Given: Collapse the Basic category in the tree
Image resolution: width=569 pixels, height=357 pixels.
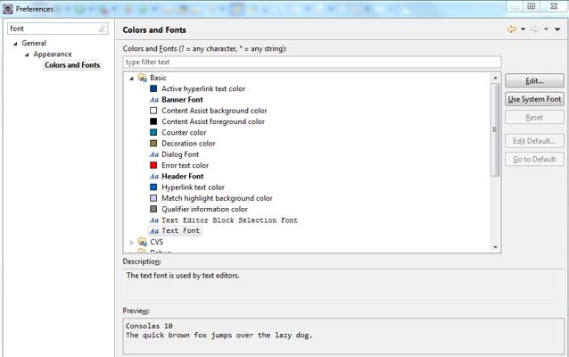Looking at the screenshot, I should [x=132, y=79].
